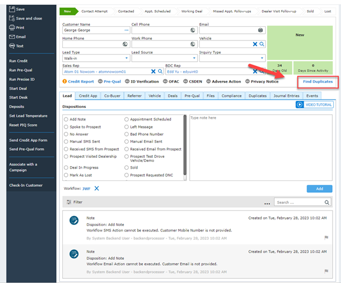Select the Add Note disposition
Image resolution: width=341 pixels, height=283 pixels.
[66, 119]
